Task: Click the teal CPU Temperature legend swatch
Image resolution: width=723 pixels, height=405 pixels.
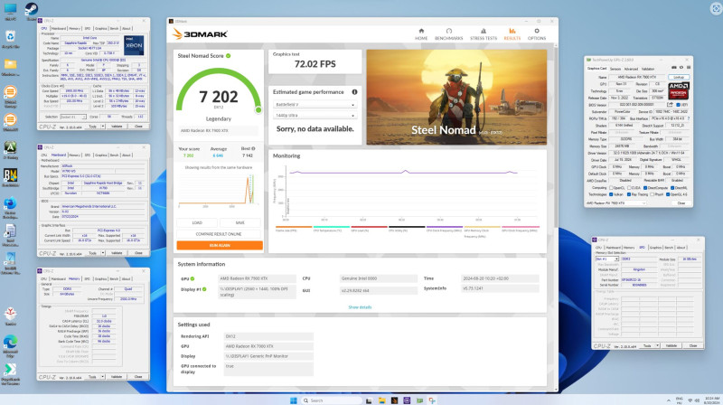Action: pyautogui.click(x=332, y=227)
